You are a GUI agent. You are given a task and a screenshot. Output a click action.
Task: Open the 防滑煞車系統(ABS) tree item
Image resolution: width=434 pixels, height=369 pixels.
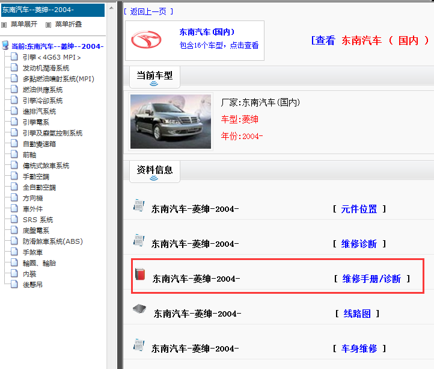52,241
